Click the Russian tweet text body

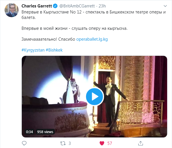tap(94, 25)
